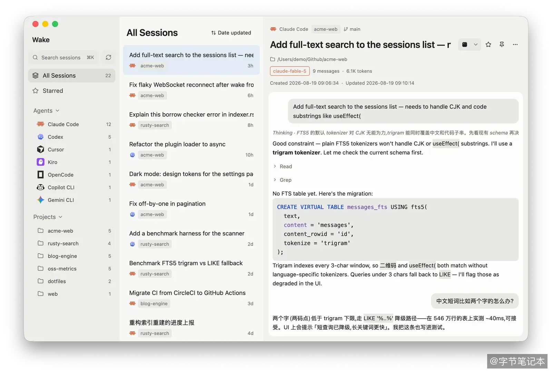Click the 6.1K tokens text

pyautogui.click(x=359, y=71)
